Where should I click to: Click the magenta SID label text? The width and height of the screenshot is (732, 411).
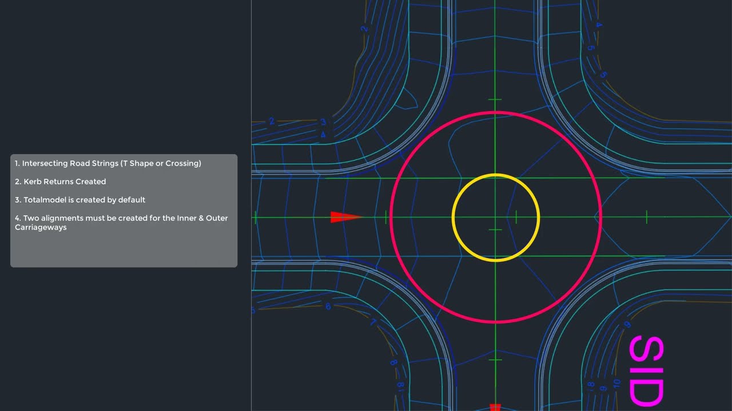(647, 371)
